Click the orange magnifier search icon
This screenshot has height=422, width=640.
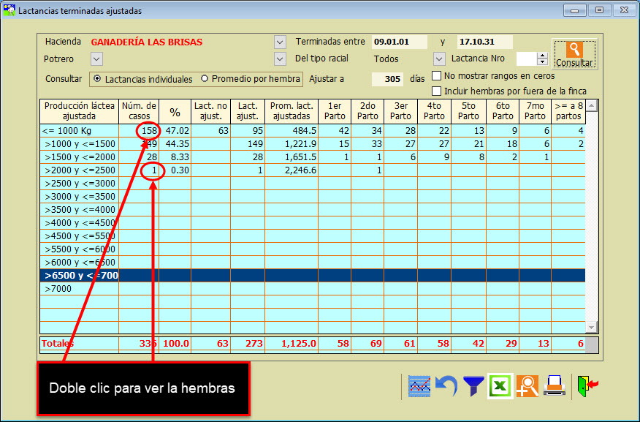tap(527, 385)
